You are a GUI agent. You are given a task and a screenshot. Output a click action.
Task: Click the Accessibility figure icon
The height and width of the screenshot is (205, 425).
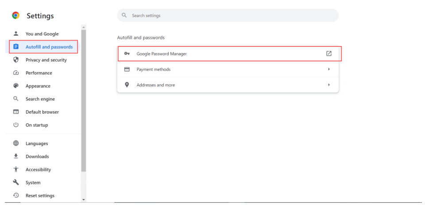click(x=16, y=169)
